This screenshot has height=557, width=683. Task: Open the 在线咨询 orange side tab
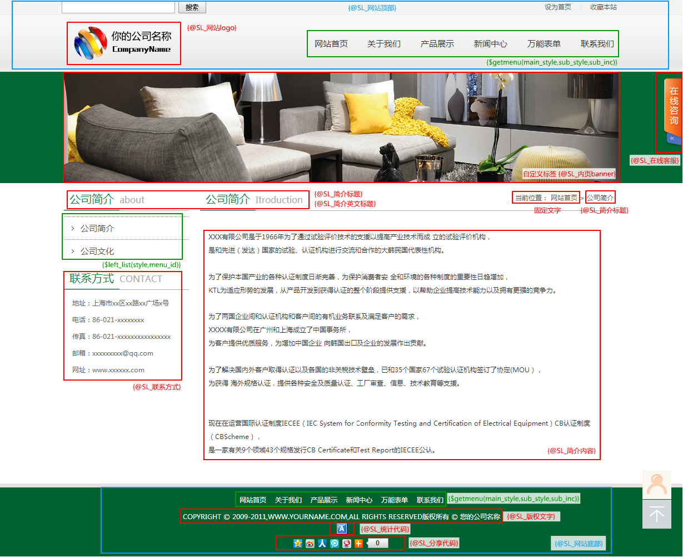tap(673, 106)
